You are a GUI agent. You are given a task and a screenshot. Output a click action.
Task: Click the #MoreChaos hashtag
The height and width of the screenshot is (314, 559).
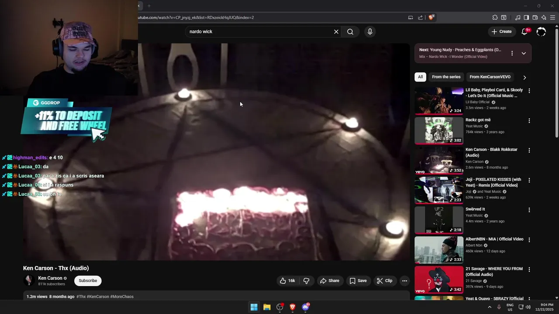pos(122,297)
